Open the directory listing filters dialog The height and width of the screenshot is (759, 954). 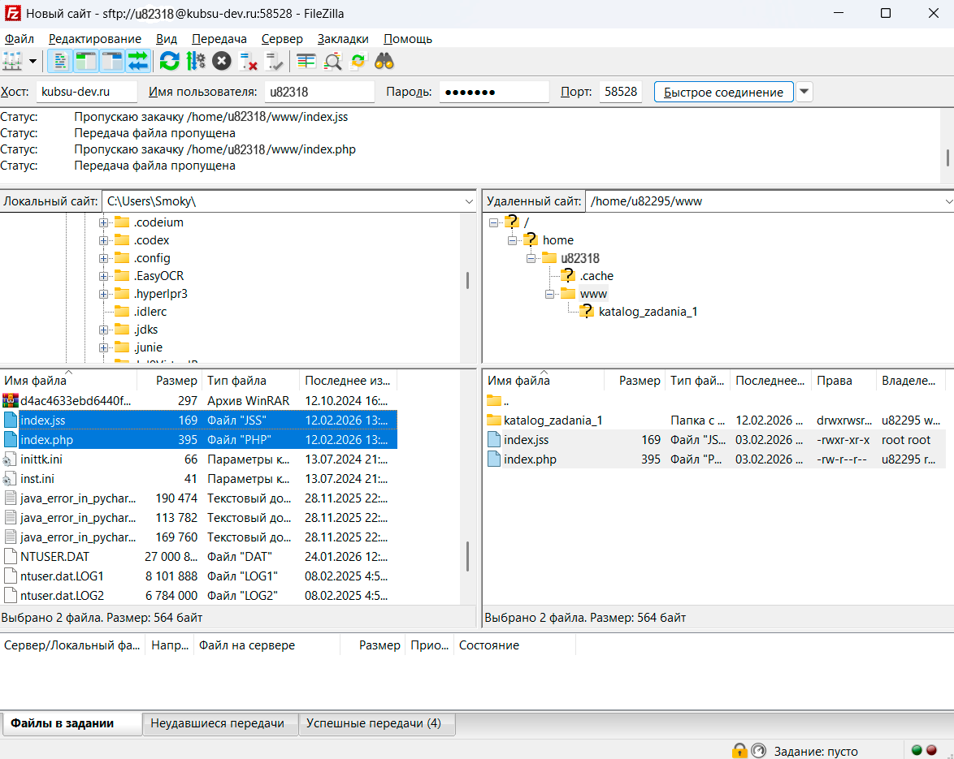tap(306, 62)
